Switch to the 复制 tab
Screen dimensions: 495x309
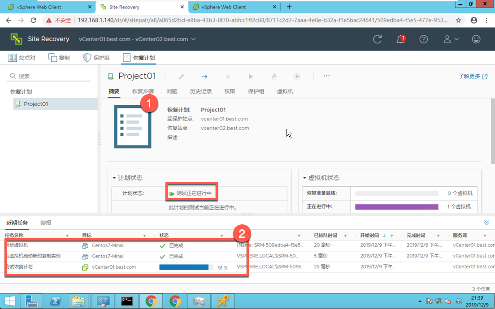(x=59, y=58)
